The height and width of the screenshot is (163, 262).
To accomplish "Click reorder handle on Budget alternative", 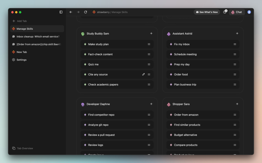I will tap(235, 135).
